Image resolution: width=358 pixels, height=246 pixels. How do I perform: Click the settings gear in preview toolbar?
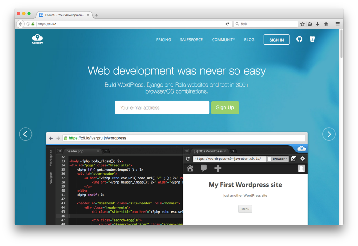302,158
